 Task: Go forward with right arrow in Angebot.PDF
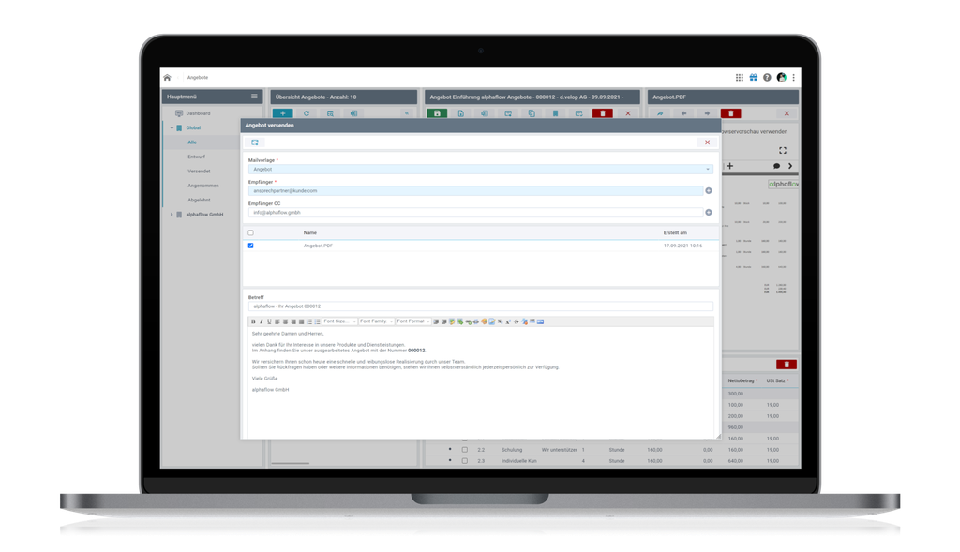pyautogui.click(x=707, y=113)
